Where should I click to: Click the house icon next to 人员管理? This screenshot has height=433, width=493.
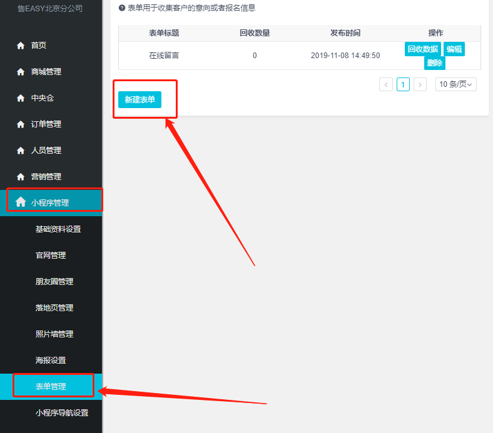[21, 151]
